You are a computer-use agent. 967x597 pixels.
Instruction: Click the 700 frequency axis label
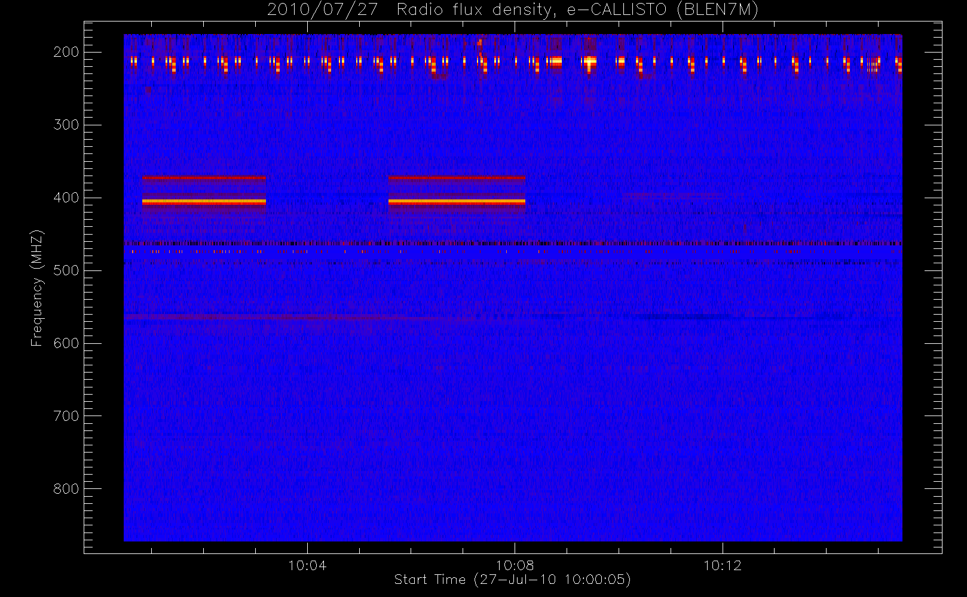coord(66,416)
